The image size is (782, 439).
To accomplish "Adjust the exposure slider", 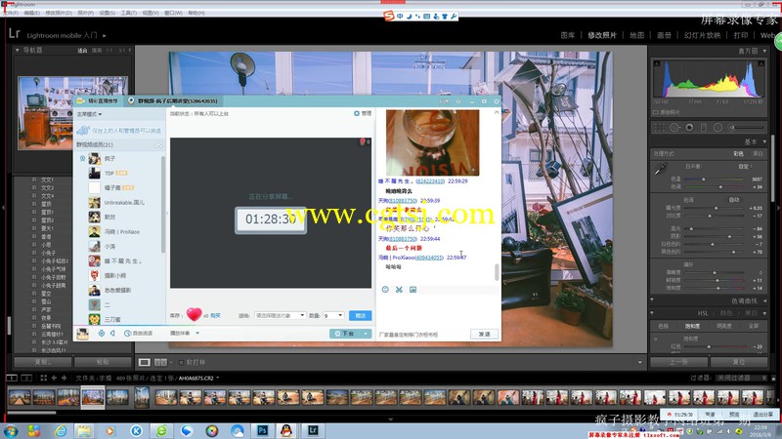I will pos(717,208).
